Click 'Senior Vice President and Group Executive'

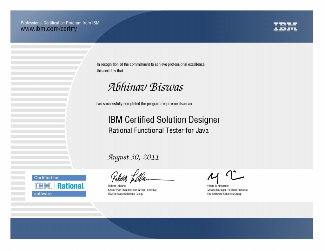click(x=132, y=190)
